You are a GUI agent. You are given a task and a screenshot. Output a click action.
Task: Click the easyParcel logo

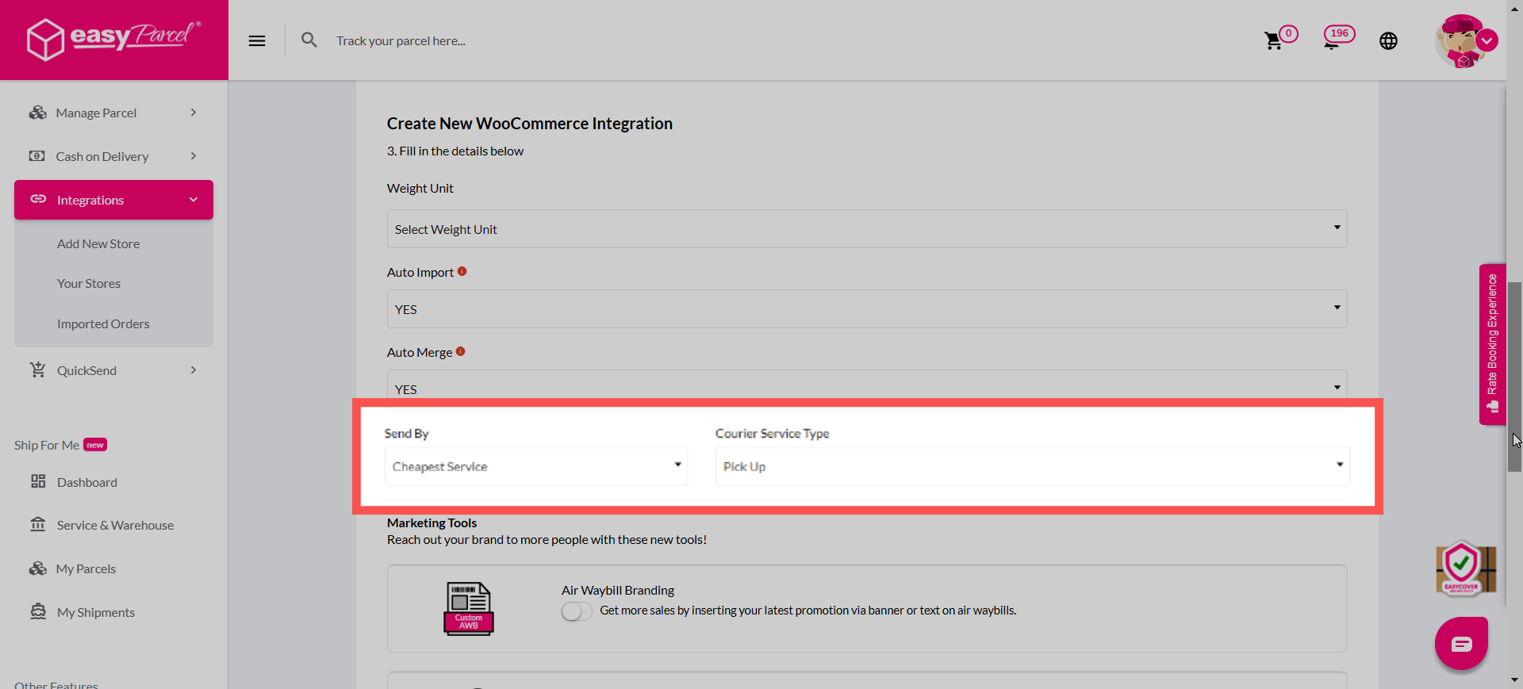click(113, 39)
